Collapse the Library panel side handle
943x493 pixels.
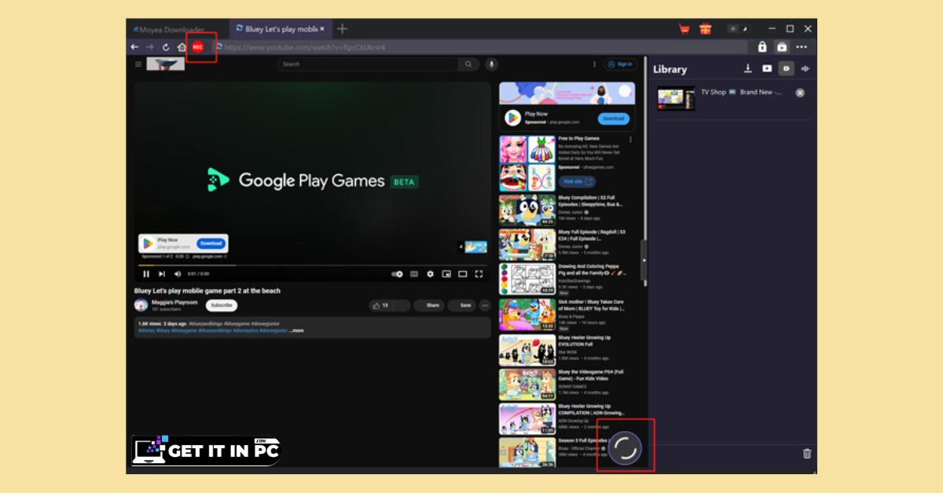coord(644,261)
